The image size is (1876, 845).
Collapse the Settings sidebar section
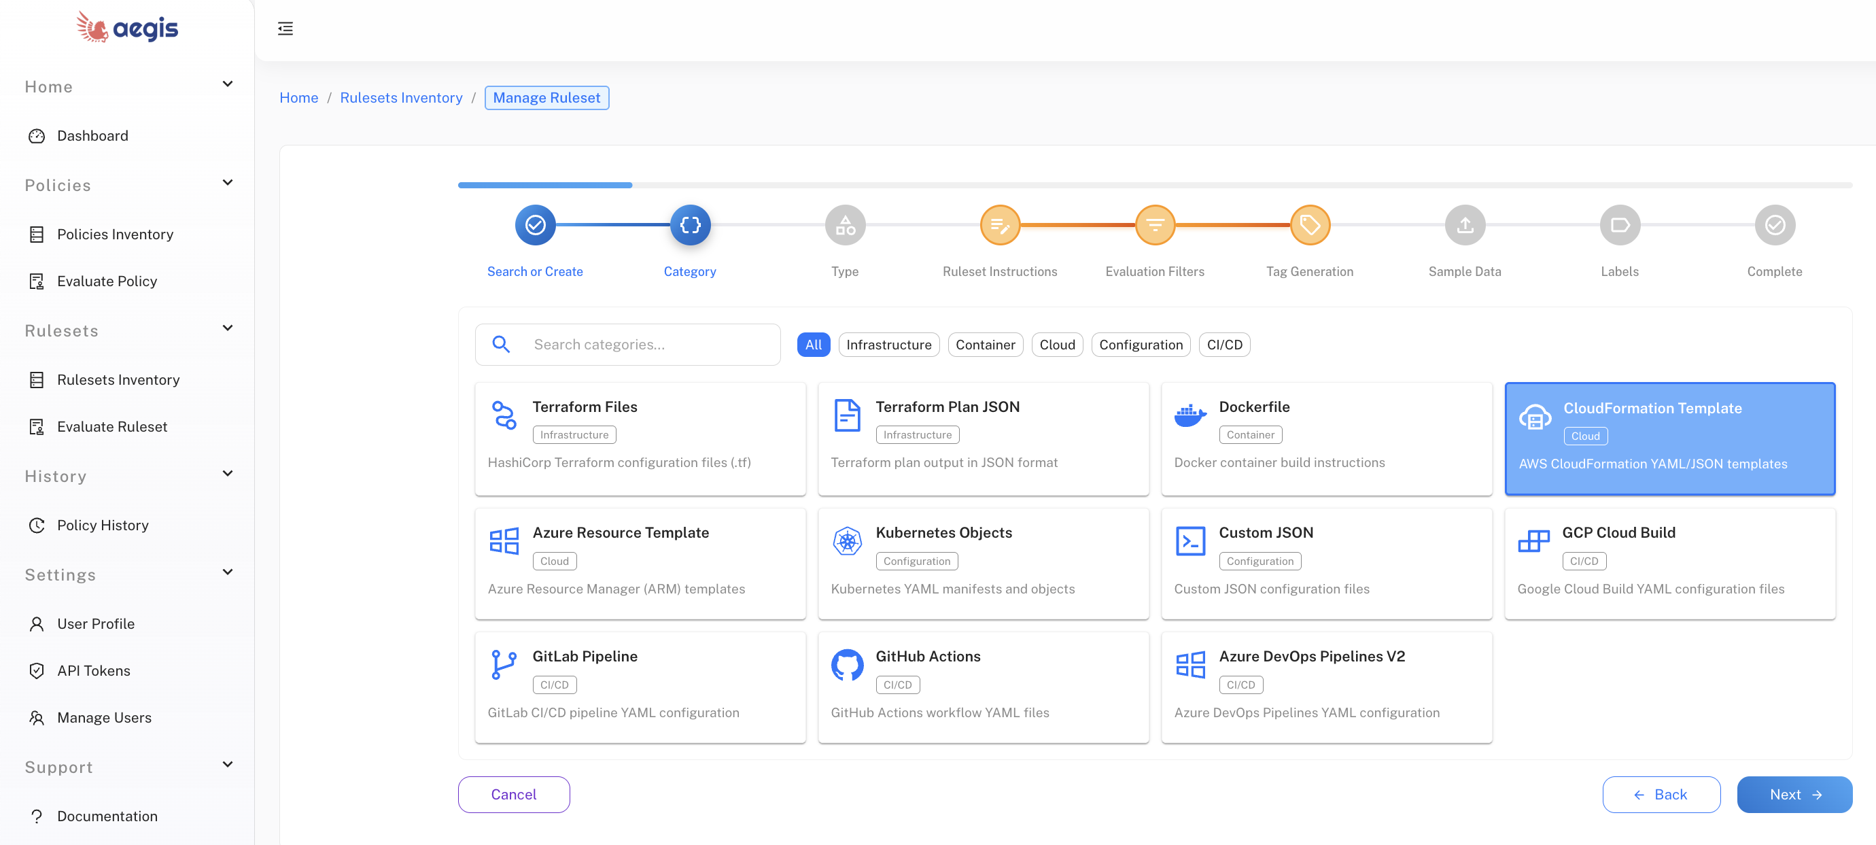click(x=227, y=572)
